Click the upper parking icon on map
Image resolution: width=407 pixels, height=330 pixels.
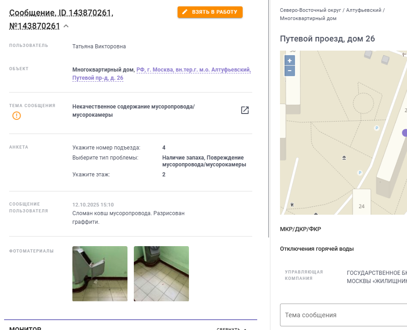(x=376, y=128)
